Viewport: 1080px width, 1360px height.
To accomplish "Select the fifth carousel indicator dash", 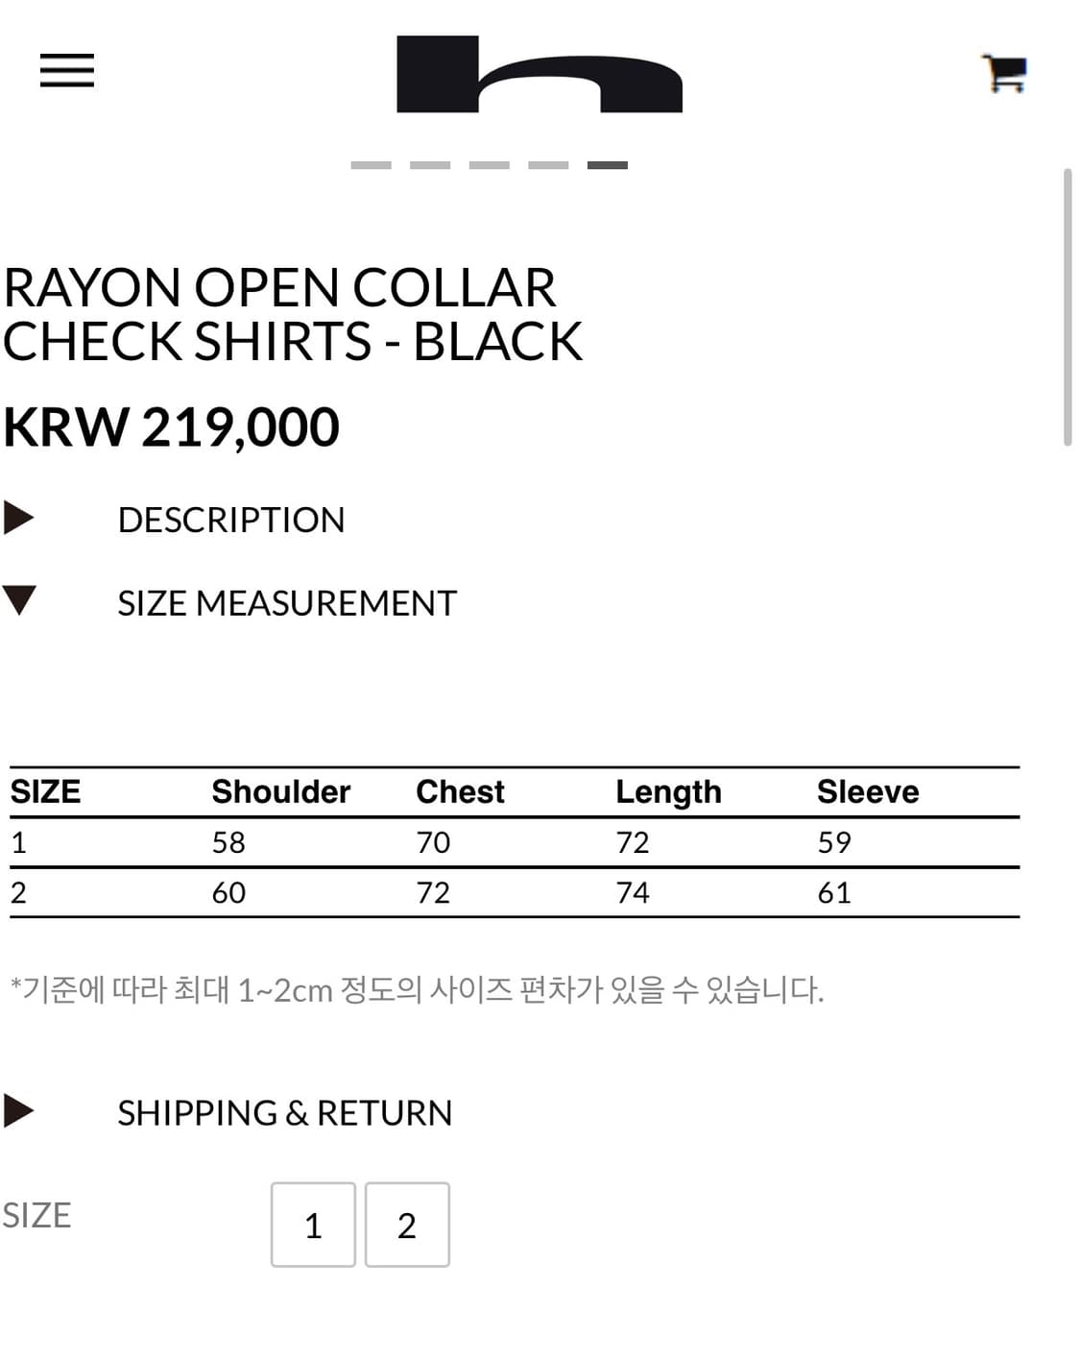I will point(607,165).
